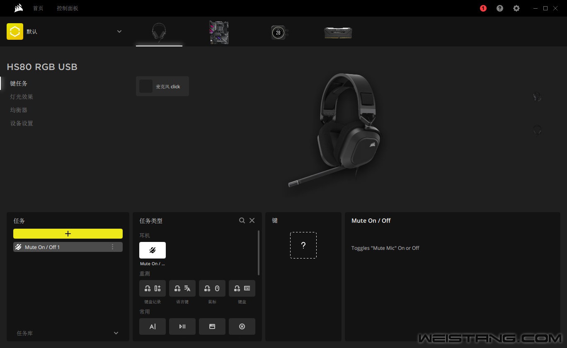This screenshot has width=567, height=348.
Task: Select the lower headset view icon
Action: [537, 130]
